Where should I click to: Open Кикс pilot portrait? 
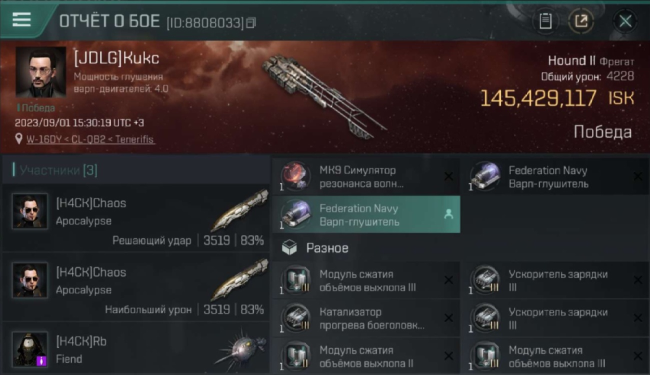[40, 72]
